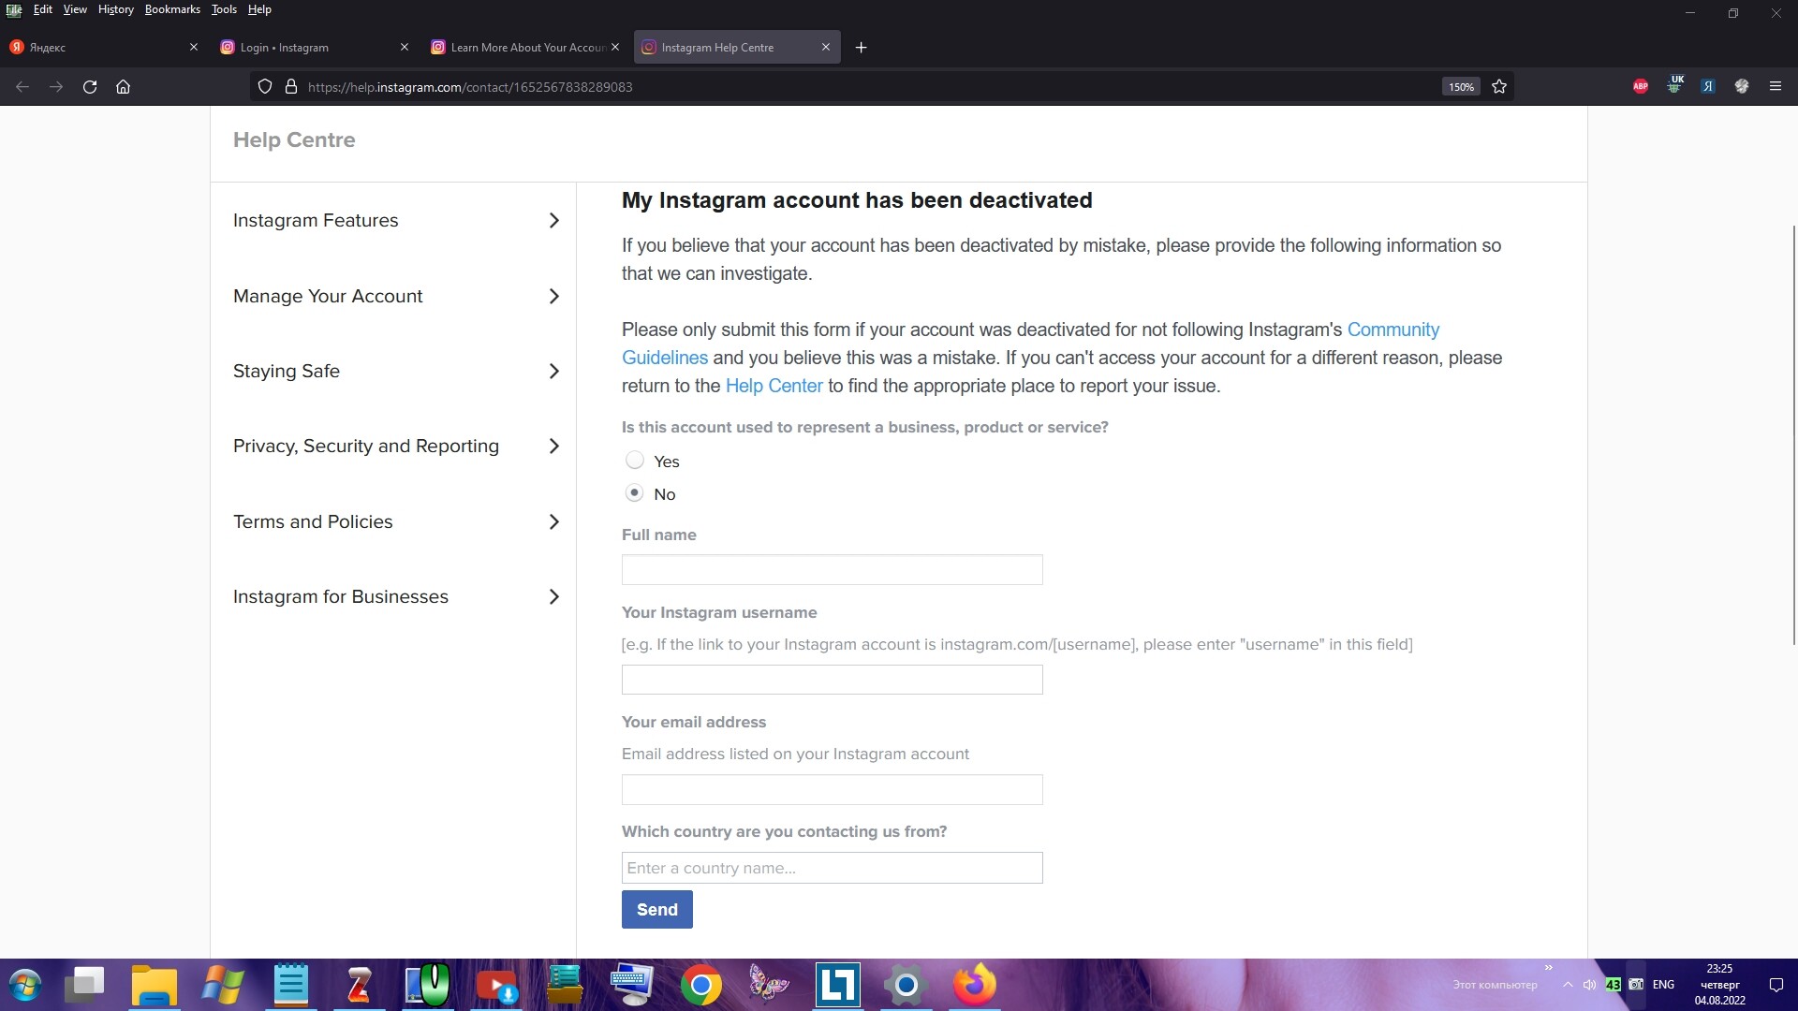
Task: Reload the page with the refresh icon
Action: tap(90, 86)
